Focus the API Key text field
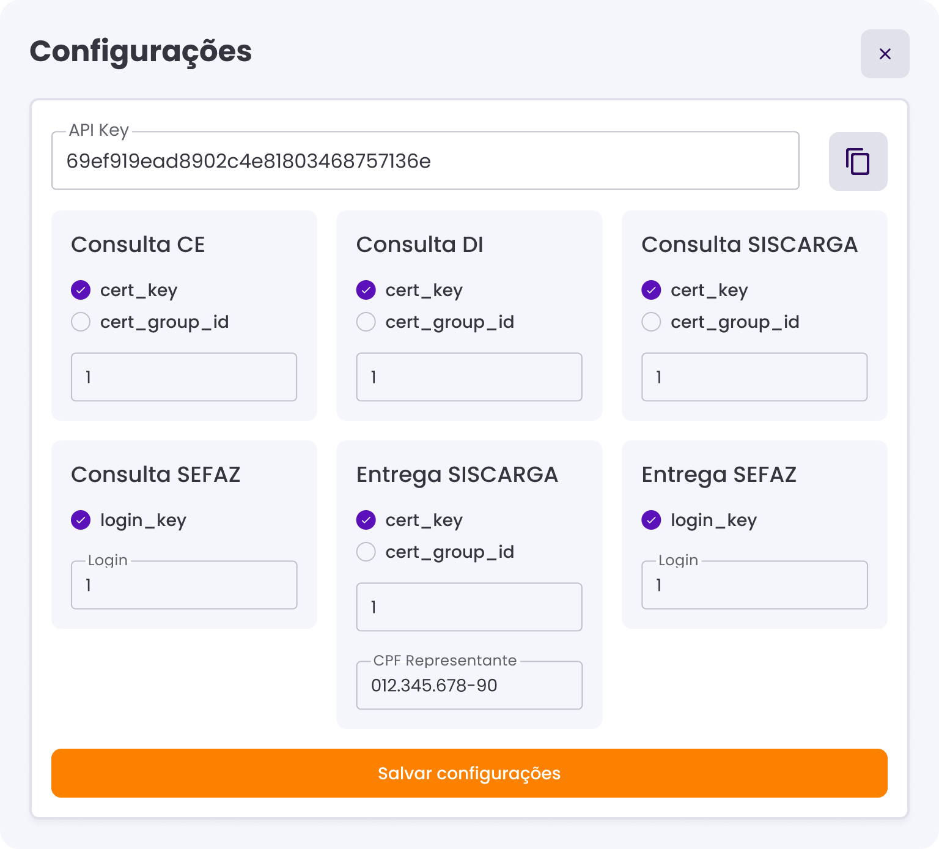Screen dimensions: 939x849 (x=425, y=161)
